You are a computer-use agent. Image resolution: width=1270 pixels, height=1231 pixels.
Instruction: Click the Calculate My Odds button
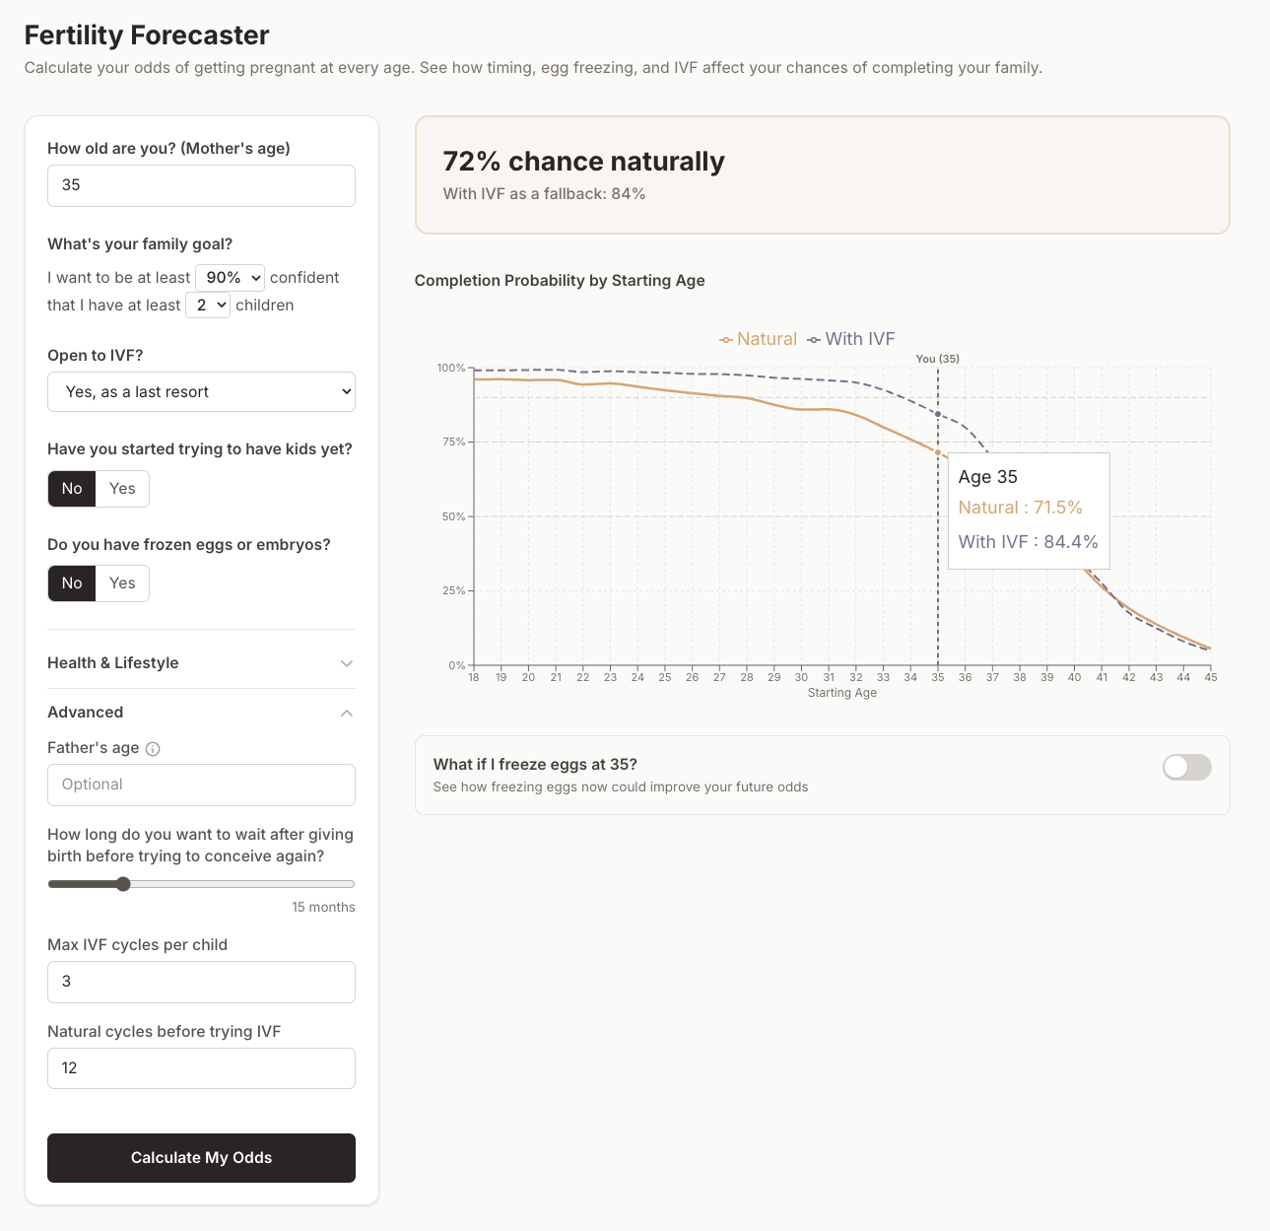click(x=201, y=1158)
